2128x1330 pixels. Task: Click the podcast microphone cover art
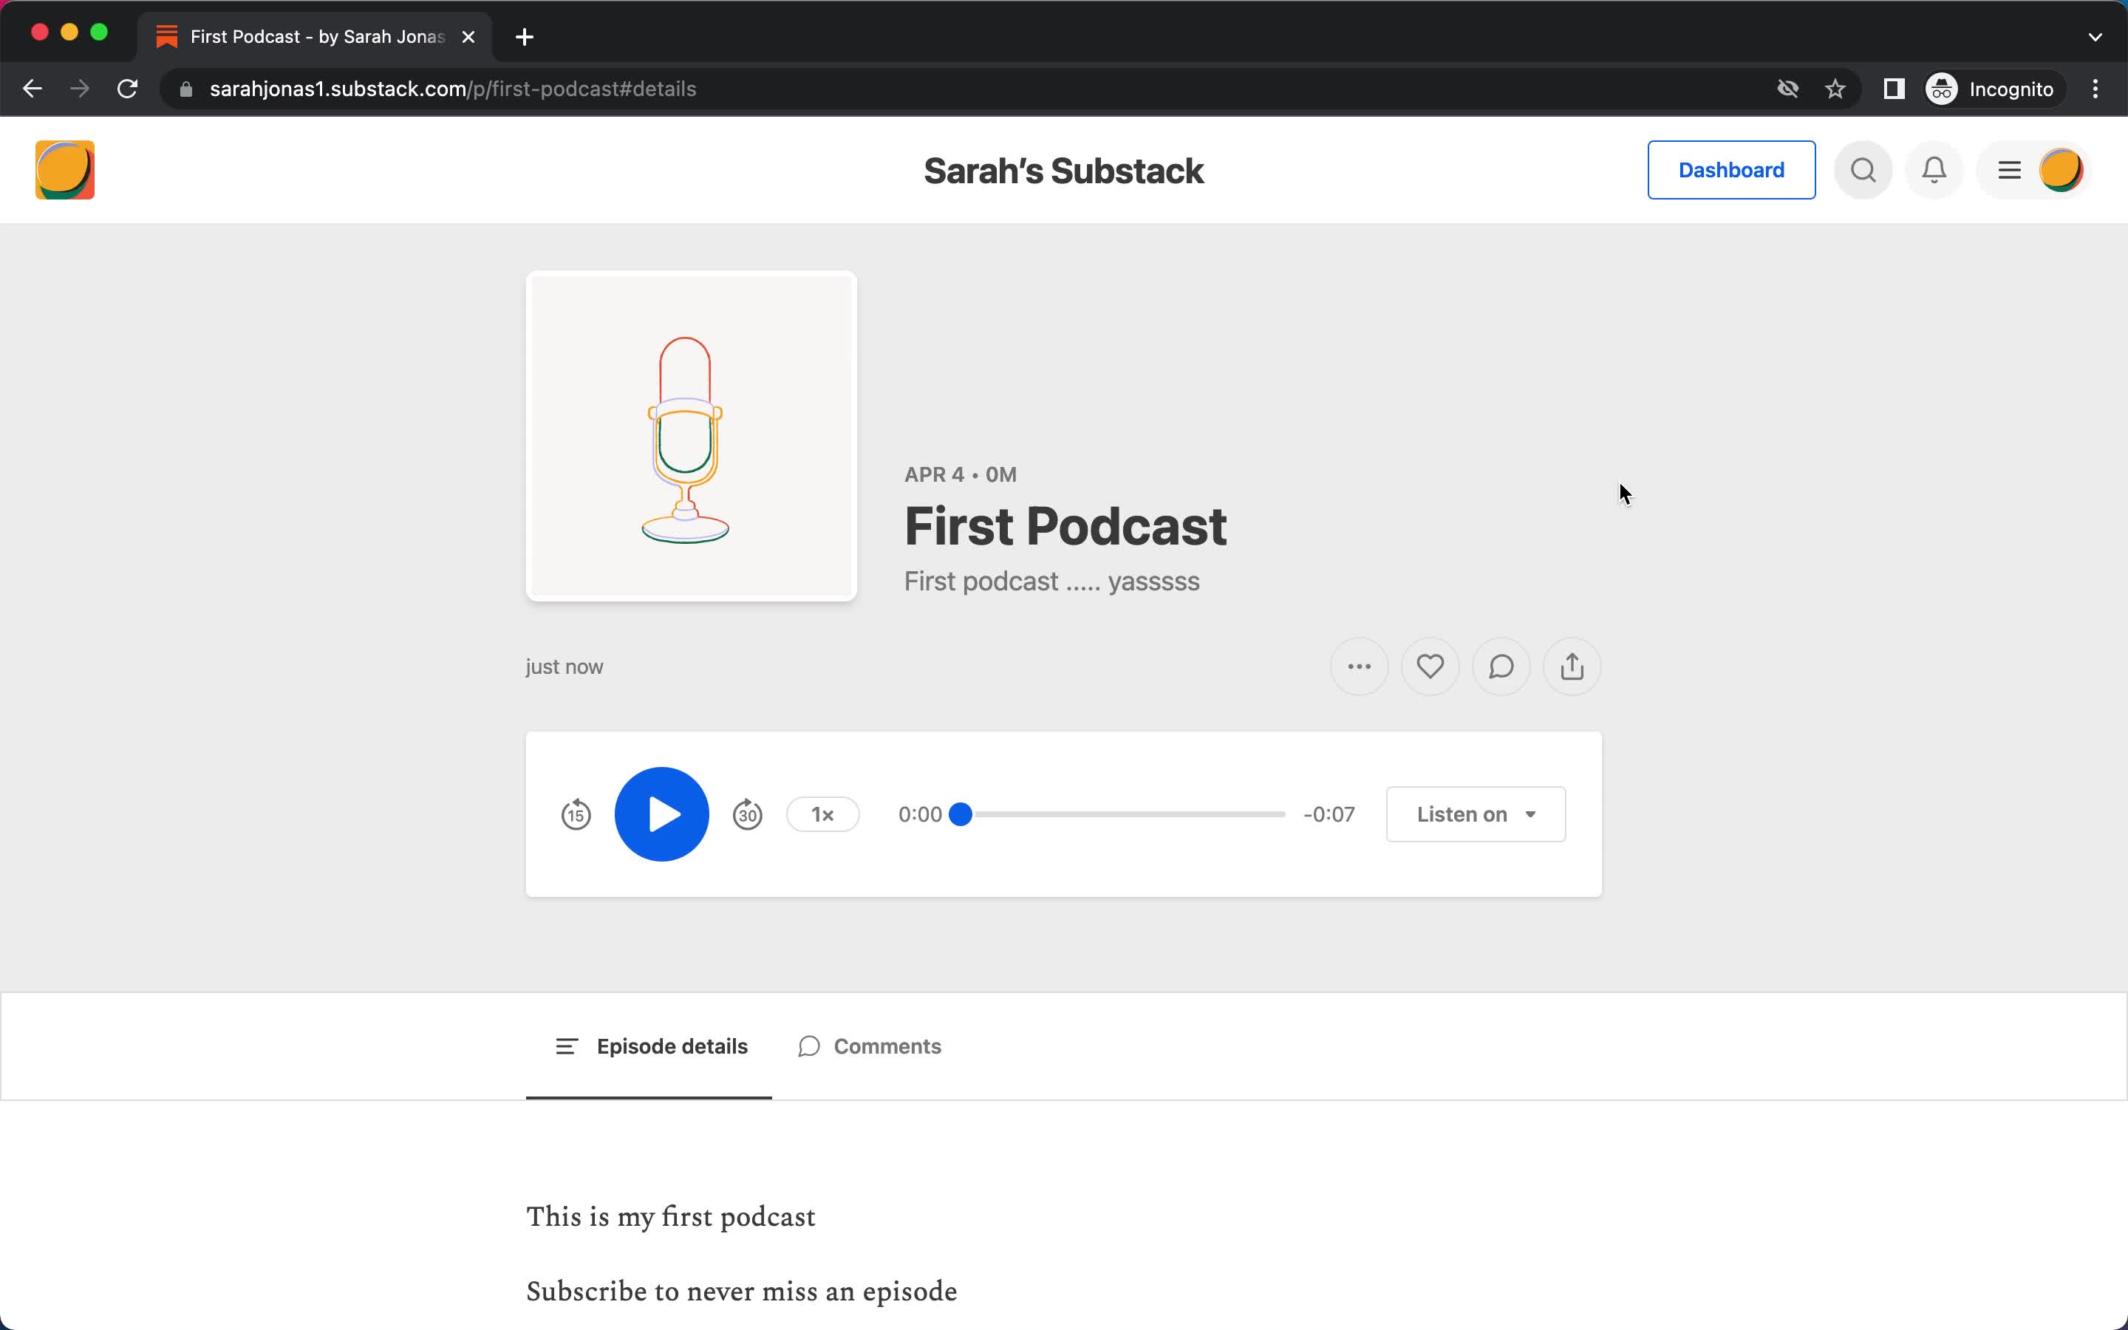(691, 436)
